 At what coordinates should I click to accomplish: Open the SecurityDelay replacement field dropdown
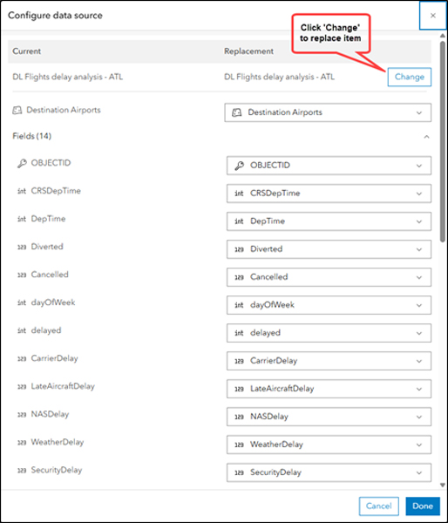(x=329, y=472)
